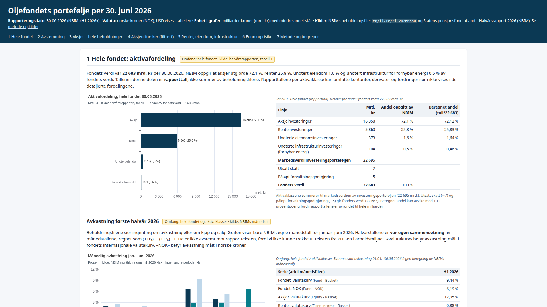
Task: Click the 'Fondet, NOK' returns row
Action: (368, 289)
